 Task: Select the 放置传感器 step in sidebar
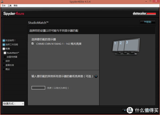coord(11,57)
